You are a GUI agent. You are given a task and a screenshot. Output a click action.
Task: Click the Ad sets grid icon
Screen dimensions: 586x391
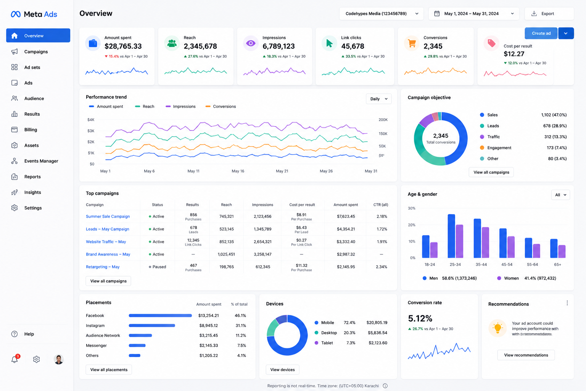click(x=14, y=67)
